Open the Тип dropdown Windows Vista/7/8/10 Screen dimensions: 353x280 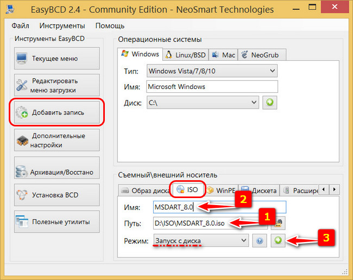tap(212, 71)
